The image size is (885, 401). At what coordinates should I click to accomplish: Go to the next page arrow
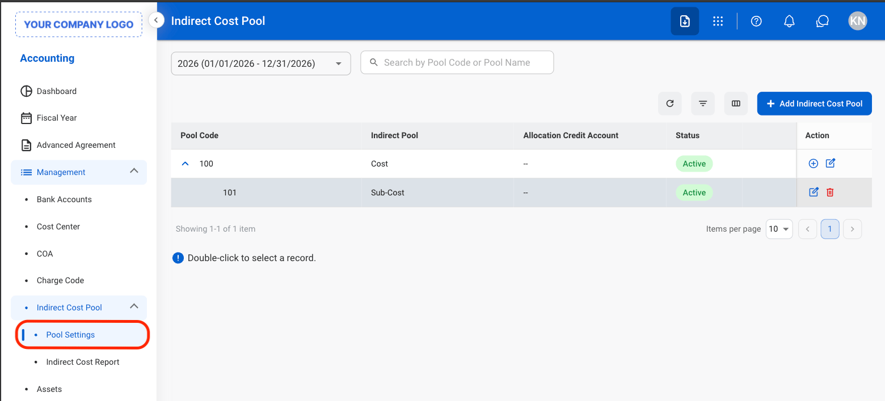(x=853, y=229)
